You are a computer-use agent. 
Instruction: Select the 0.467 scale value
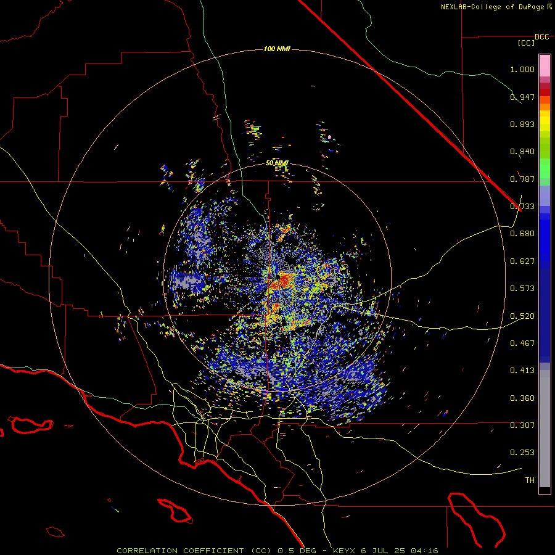coord(522,343)
